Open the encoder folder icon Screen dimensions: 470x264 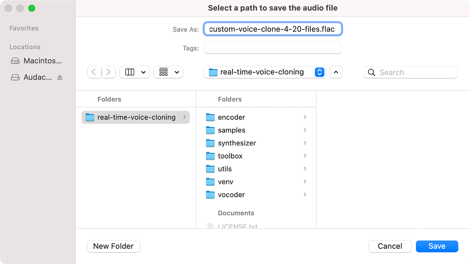(x=210, y=117)
